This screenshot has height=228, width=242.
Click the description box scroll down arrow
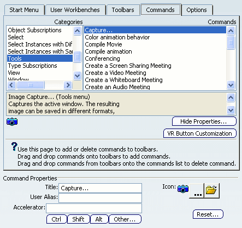231,110
